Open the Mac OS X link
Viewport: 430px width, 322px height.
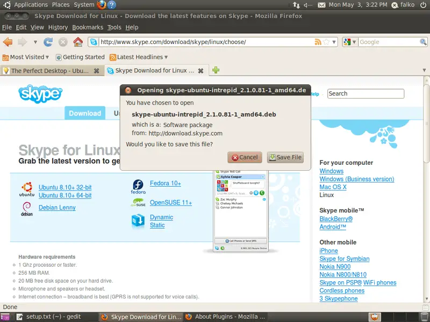pos(333,187)
